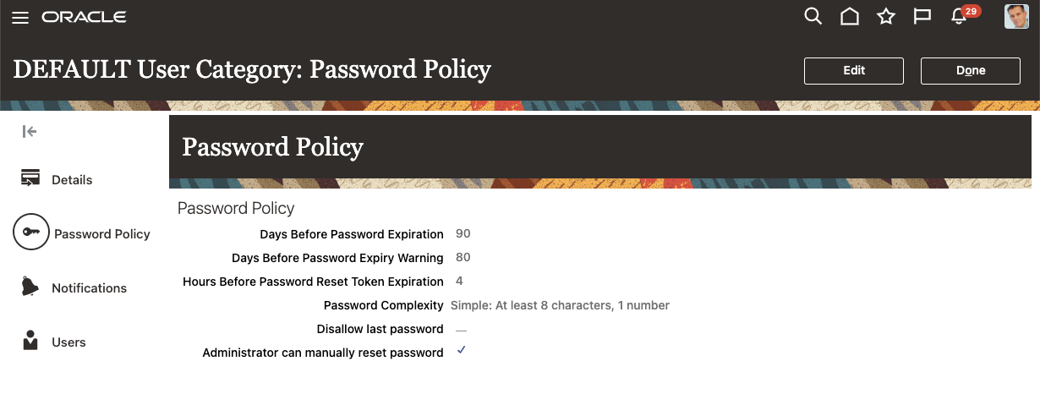The height and width of the screenshot is (394, 1040).
Task: Click the Administrator can manually reset password checkmark
Action: pos(461,351)
